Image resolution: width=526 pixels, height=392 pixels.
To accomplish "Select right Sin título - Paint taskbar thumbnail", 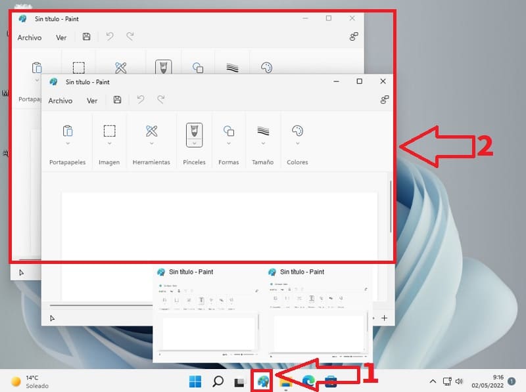I will coord(319,314).
